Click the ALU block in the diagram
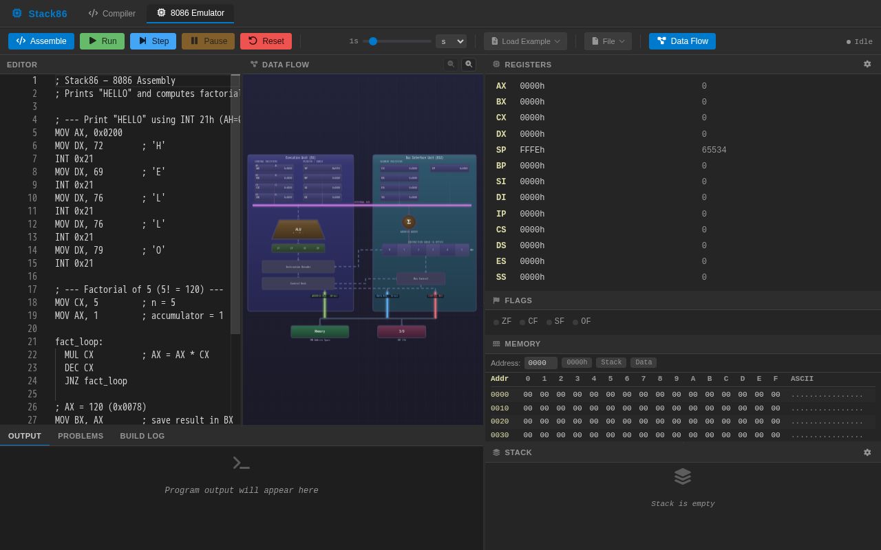This screenshot has width=881, height=550. [x=298, y=230]
